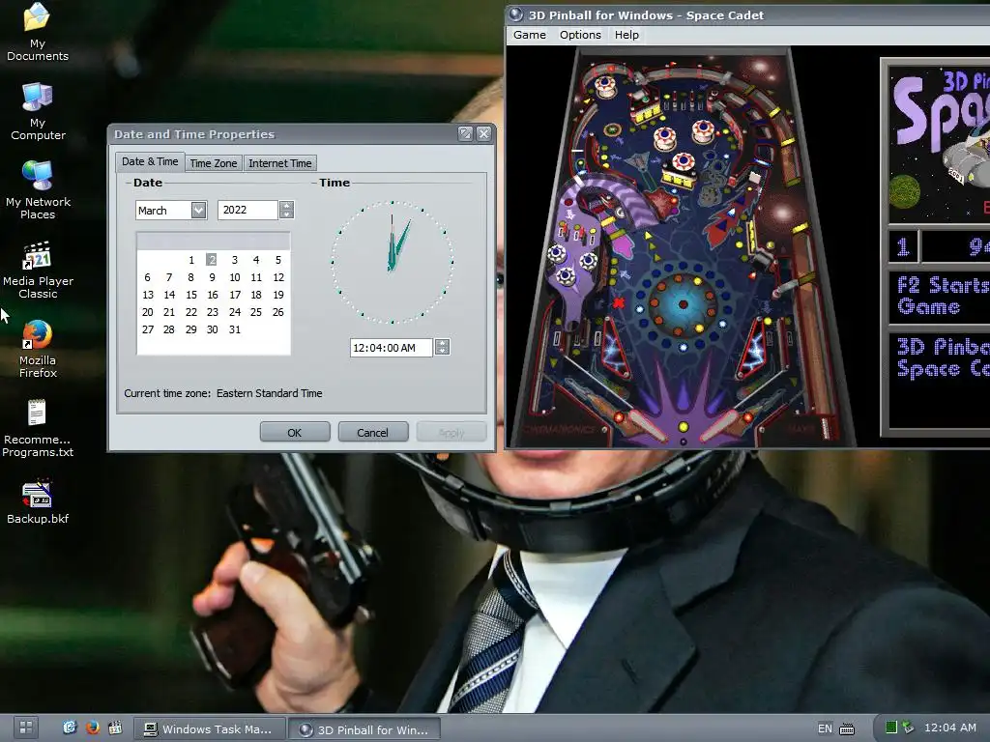Select day 15 in the calendar

(x=191, y=295)
